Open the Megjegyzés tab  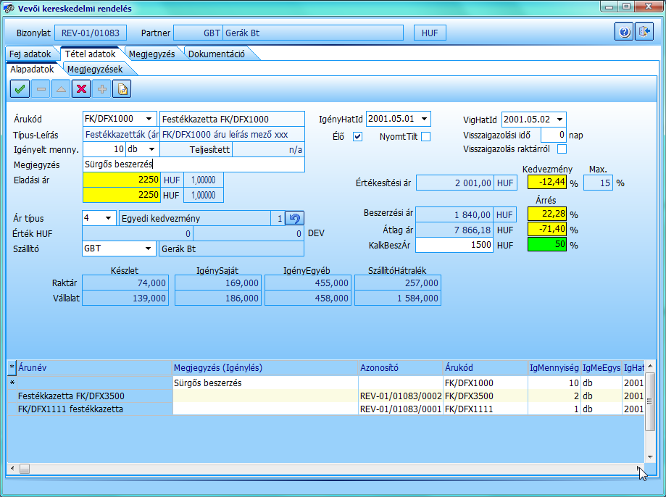[x=151, y=54]
